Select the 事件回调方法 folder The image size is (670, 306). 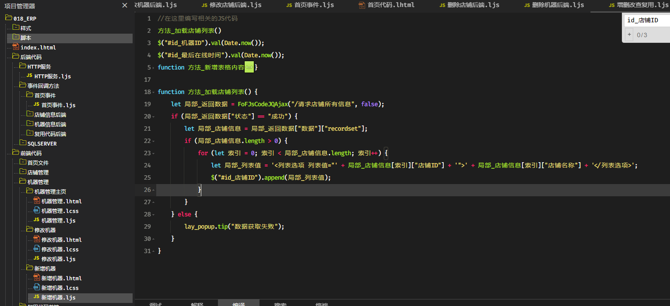tap(43, 86)
